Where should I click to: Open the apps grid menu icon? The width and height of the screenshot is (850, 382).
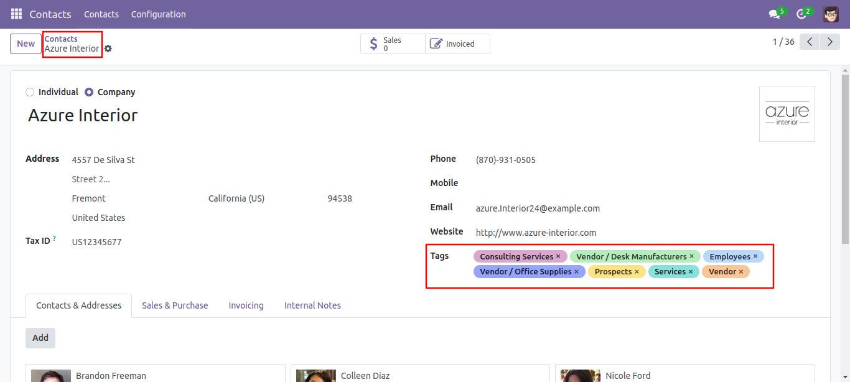16,14
